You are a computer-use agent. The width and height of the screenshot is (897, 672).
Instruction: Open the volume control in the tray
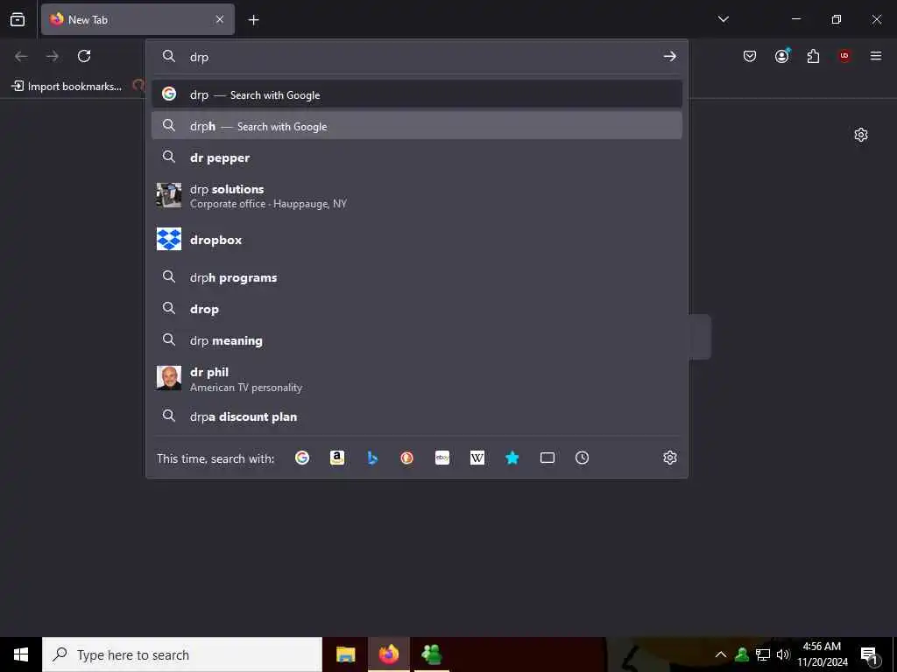click(783, 654)
